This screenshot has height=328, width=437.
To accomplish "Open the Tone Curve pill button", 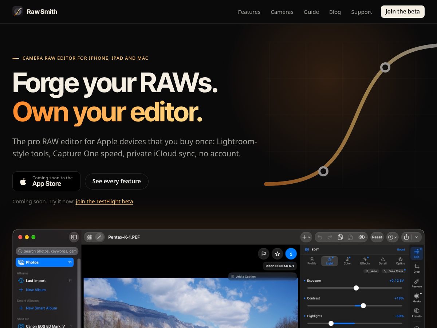I will click(x=394, y=271).
